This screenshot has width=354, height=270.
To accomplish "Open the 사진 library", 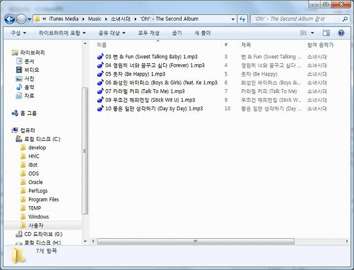I will (29, 78).
